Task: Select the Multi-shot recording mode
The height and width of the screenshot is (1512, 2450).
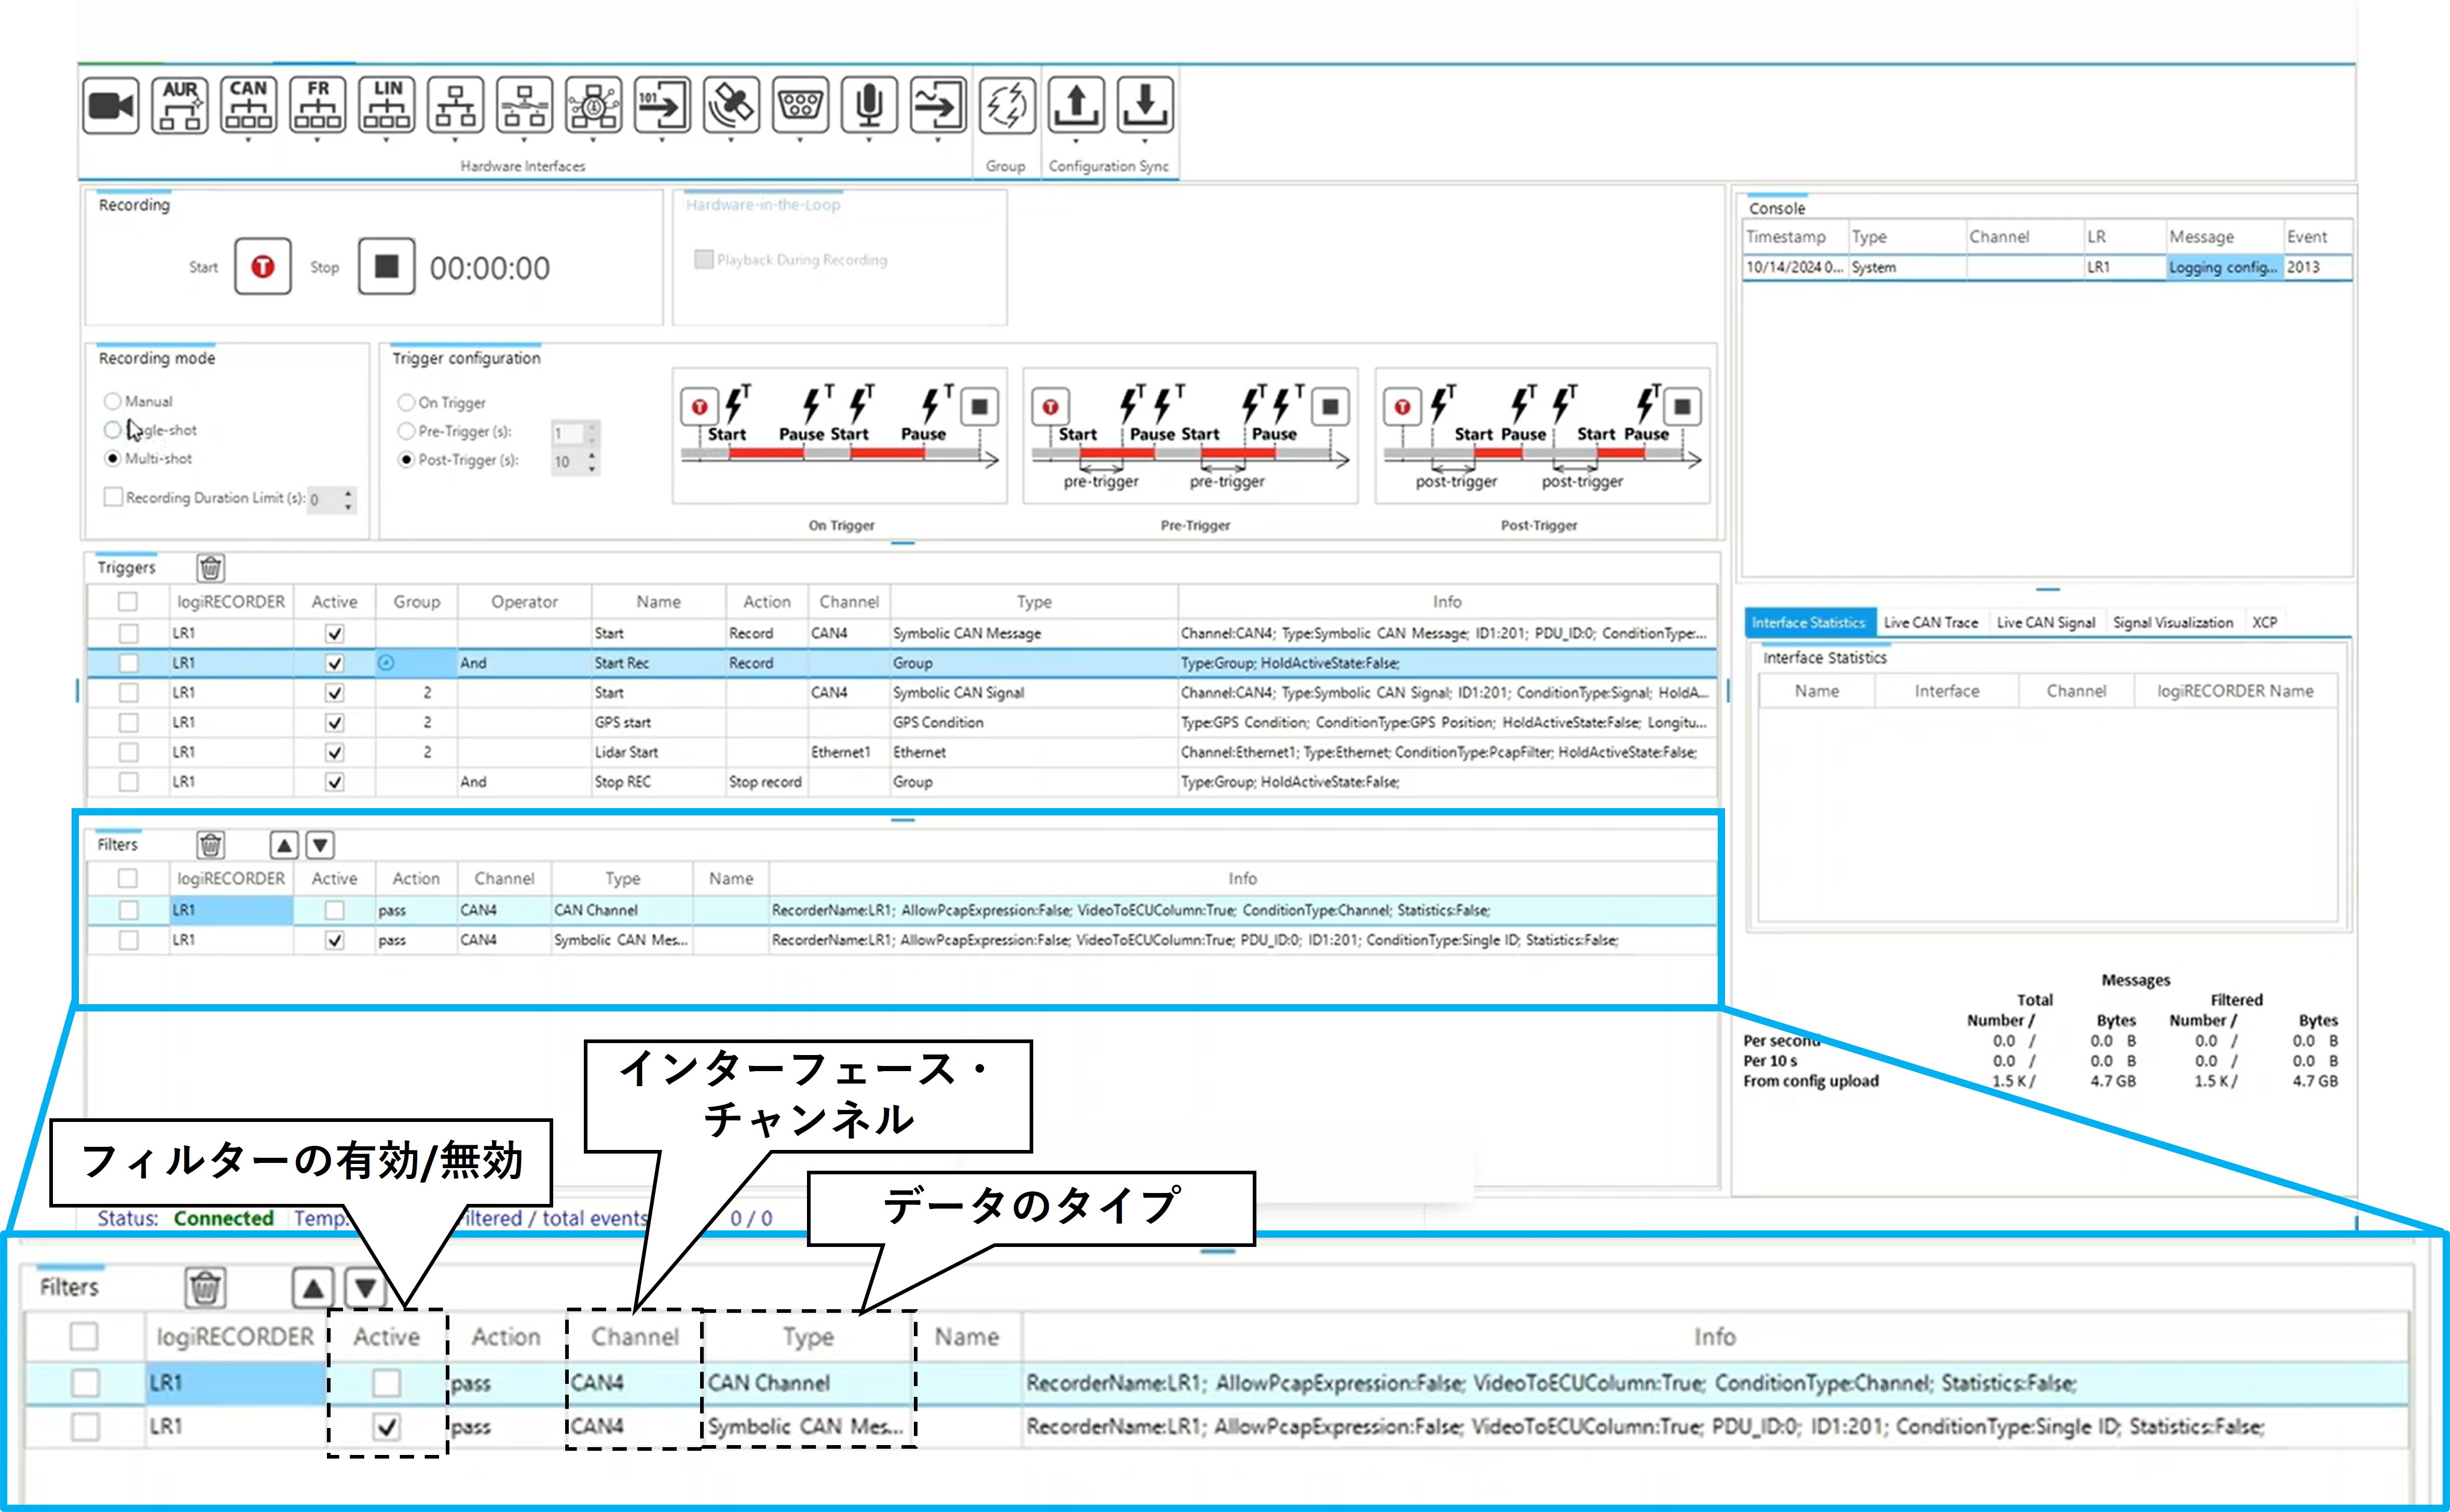Action: 112,458
